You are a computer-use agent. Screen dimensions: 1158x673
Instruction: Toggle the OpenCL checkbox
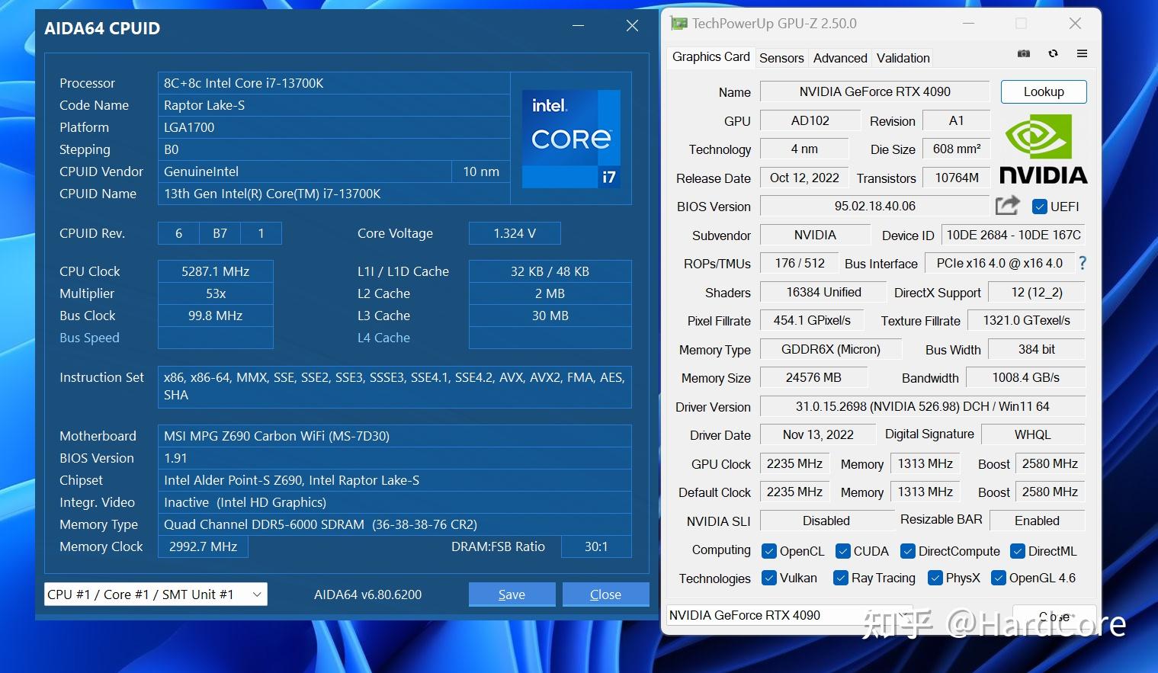pyautogui.click(x=768, y=551)
